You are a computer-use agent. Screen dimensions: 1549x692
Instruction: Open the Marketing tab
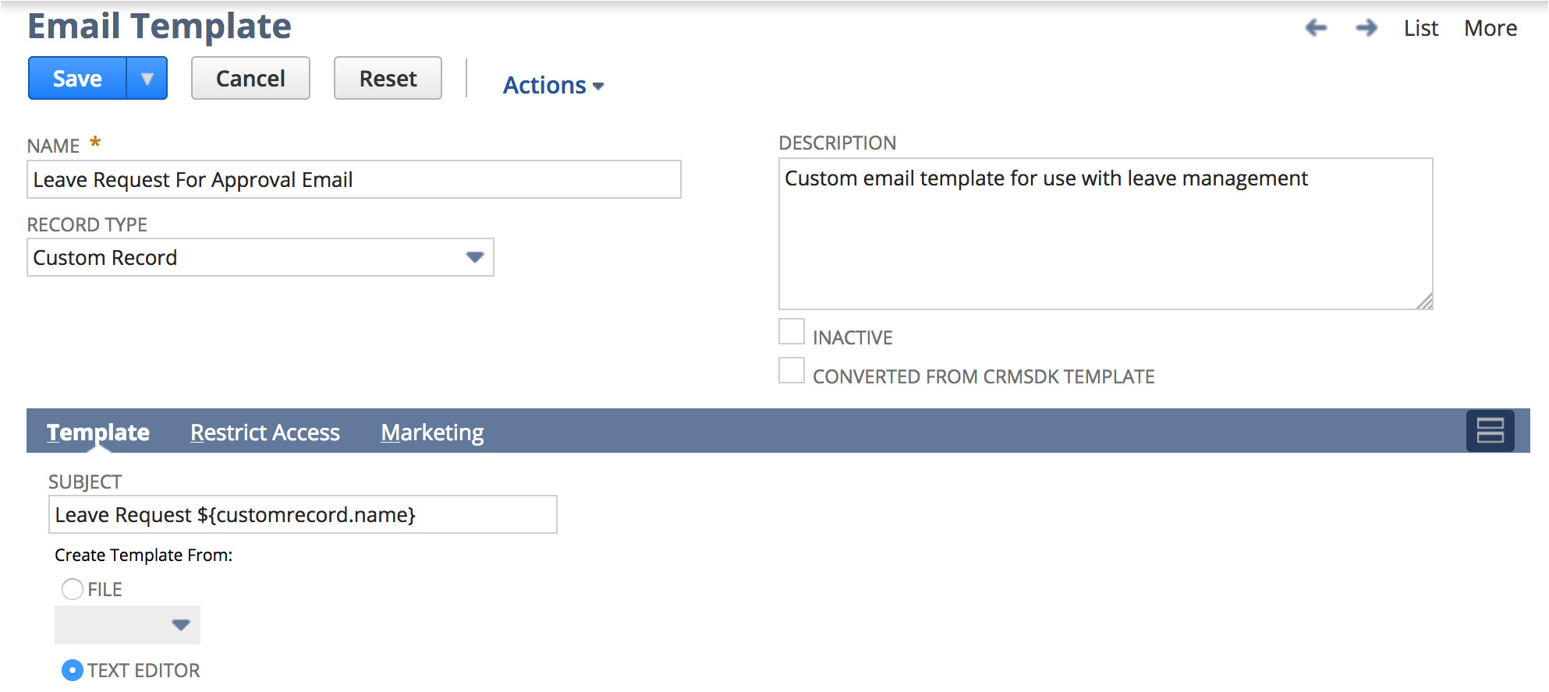[x=432, y=432]
